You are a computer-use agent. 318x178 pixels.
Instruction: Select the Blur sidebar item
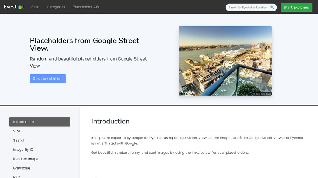[x=17, y=176]
